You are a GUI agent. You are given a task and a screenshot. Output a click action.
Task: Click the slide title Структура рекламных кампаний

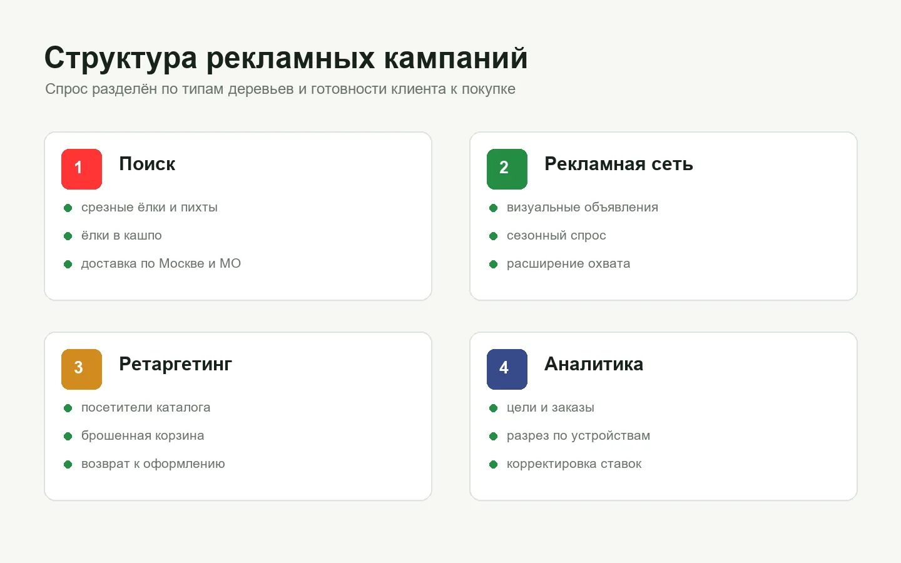tap(286, 58)
